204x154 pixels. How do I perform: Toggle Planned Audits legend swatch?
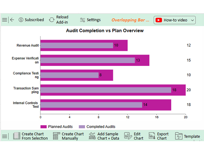[x=44, y=127]
